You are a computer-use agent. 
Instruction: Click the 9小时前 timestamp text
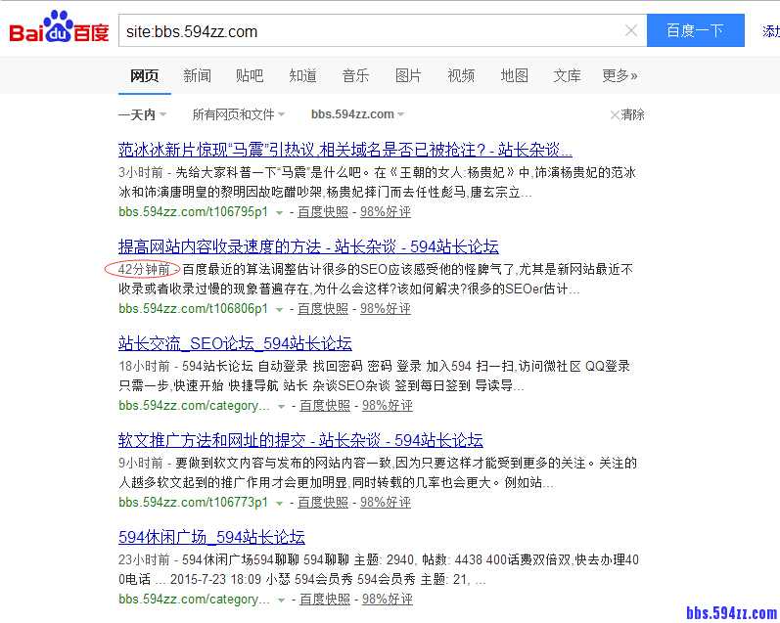click(141, 464)
